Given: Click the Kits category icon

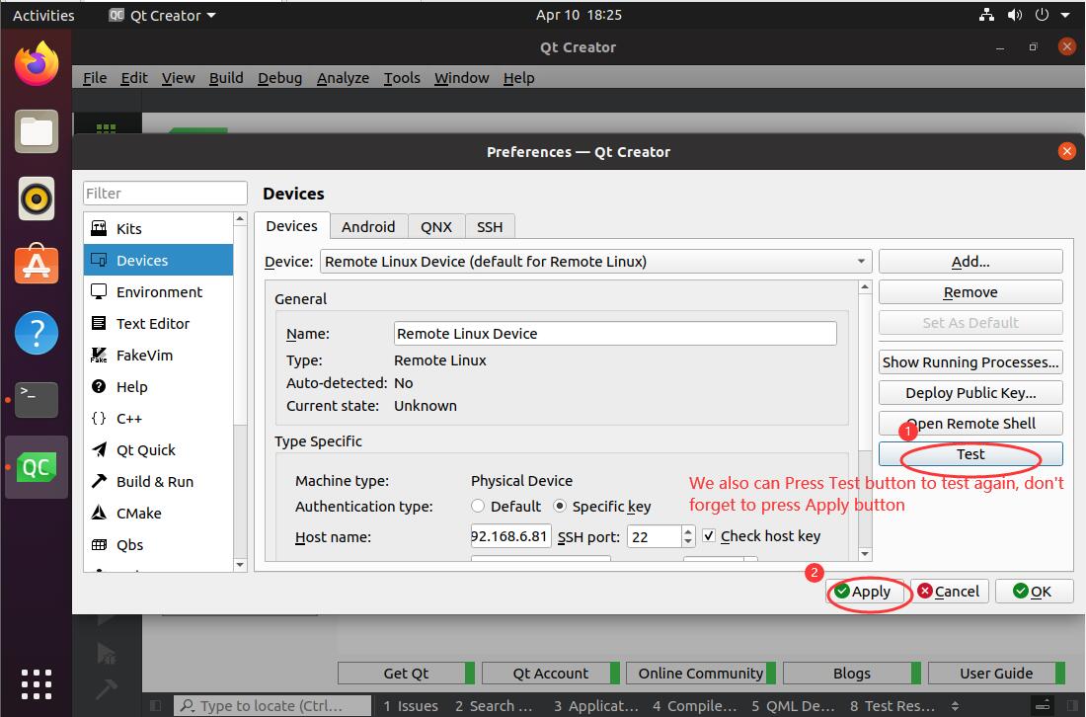Looking at the screenshot, I should [99, 228].
